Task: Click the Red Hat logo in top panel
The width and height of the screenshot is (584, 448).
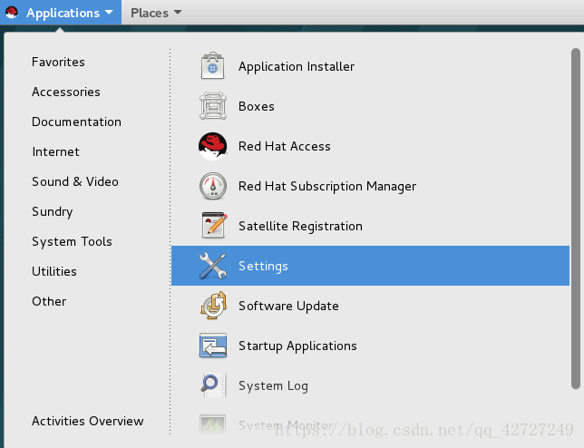Action: pyautogui.click(x=12, y=13)
